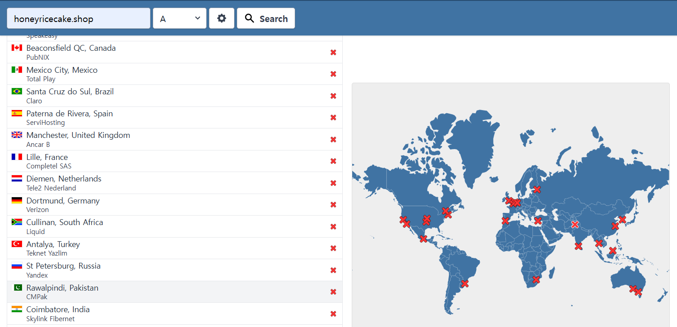The image size is (677, 327).
Task: Click the map marker over southern Brazil
Action: click(465, 283)
